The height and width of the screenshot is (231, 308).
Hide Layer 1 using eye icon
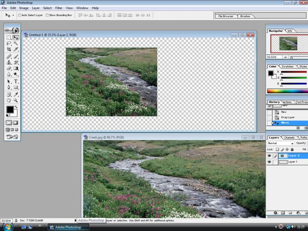(269, 162)
